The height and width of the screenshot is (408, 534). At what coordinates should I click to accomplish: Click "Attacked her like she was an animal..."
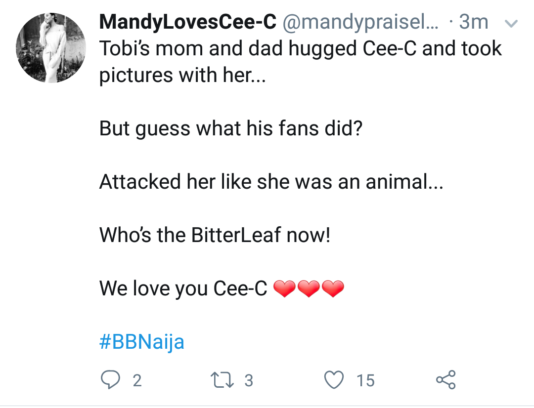point(271,182)
